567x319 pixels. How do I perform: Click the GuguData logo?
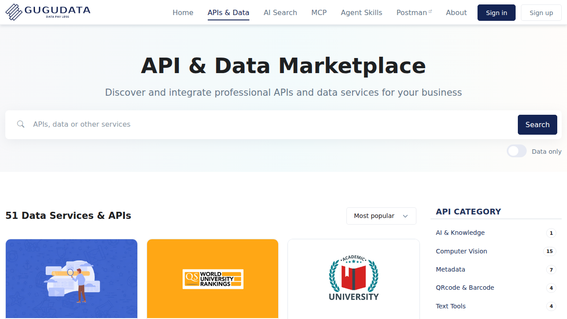(x=48, y=12)
